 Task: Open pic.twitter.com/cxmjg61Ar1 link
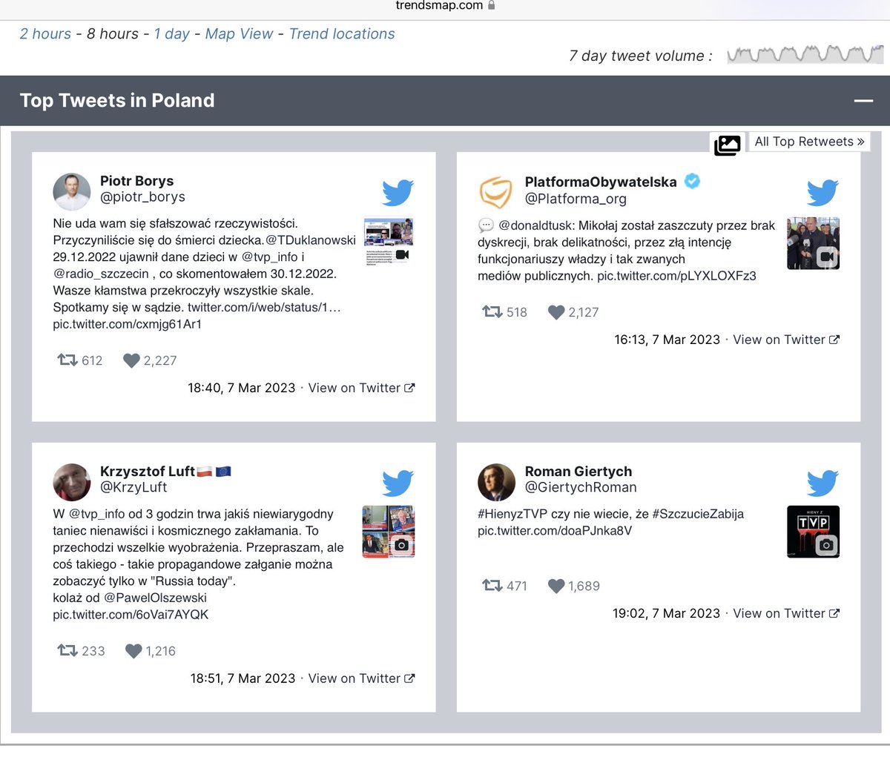click(127, 324)
